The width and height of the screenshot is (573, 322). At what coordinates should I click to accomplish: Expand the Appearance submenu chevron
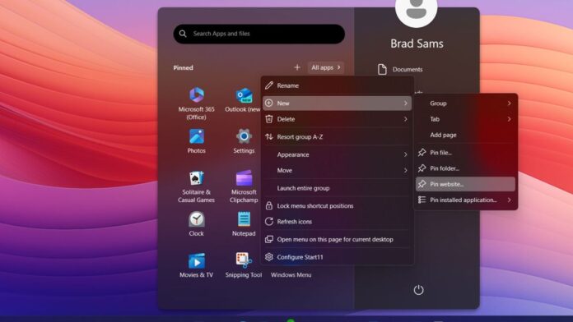(x=406, y=154)
